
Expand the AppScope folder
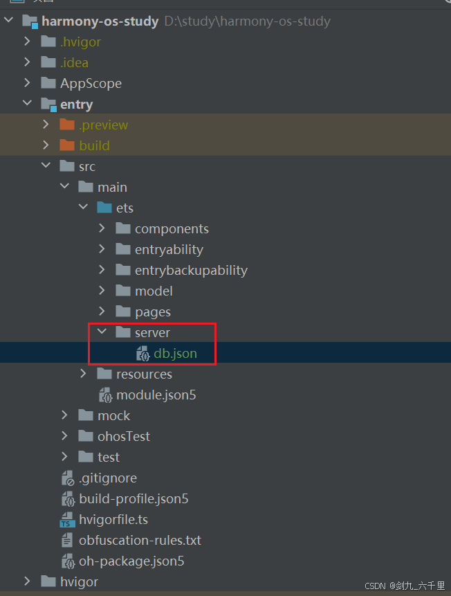pyautogui.click(x=27, y=82)
